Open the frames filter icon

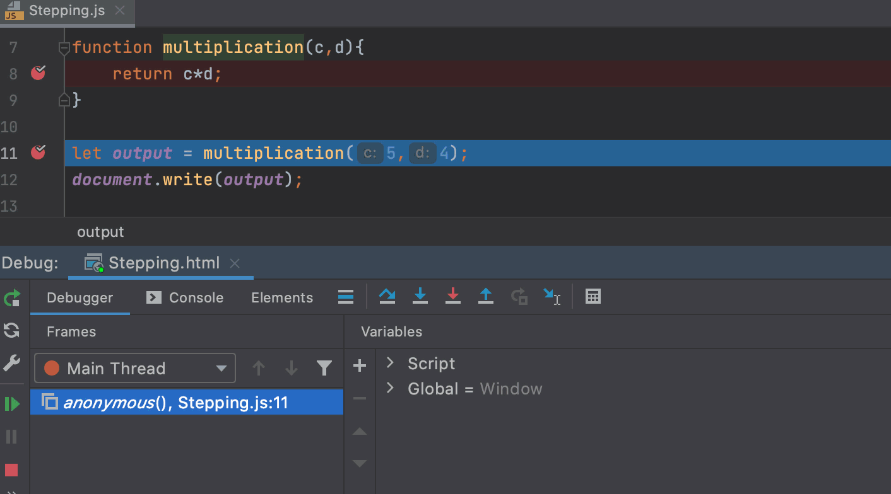pos(324,368)
